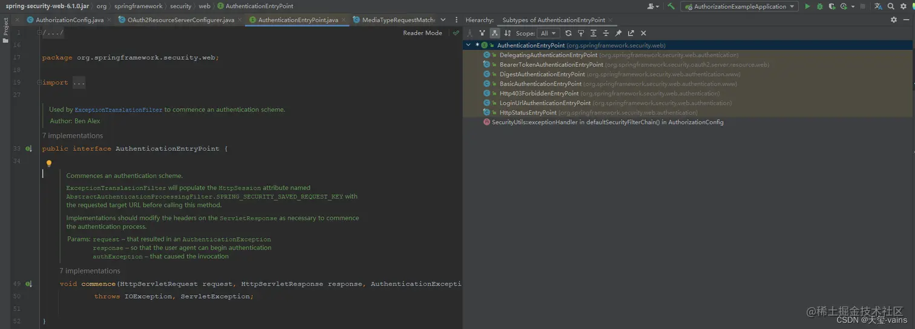915x329 pixels.
Task: Close the AuthorizationConfig.java tab
Action: tap(109, 20)
